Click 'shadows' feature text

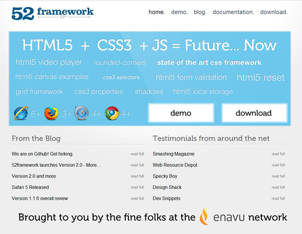click(149, 91)
